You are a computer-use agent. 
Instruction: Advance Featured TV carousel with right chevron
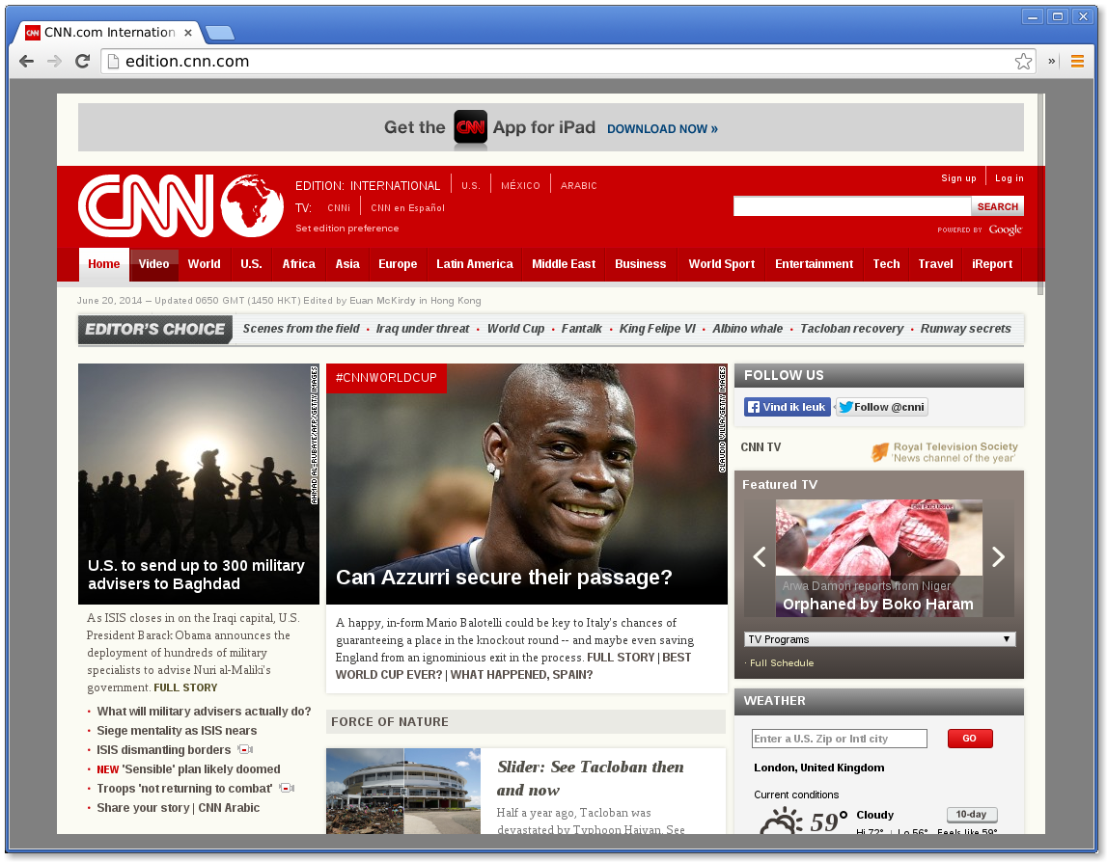point(998,557)
